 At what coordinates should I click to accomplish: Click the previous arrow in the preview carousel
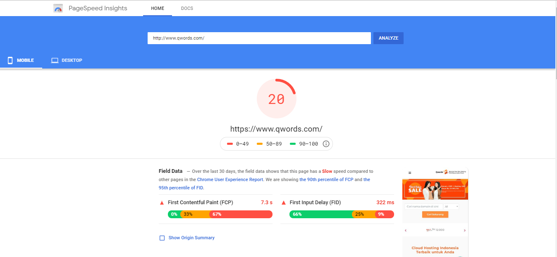pyautogui.click(x=406, y=230)
